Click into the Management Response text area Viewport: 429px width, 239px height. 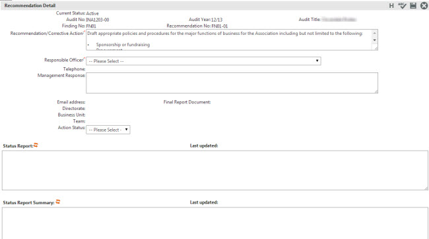232,83
